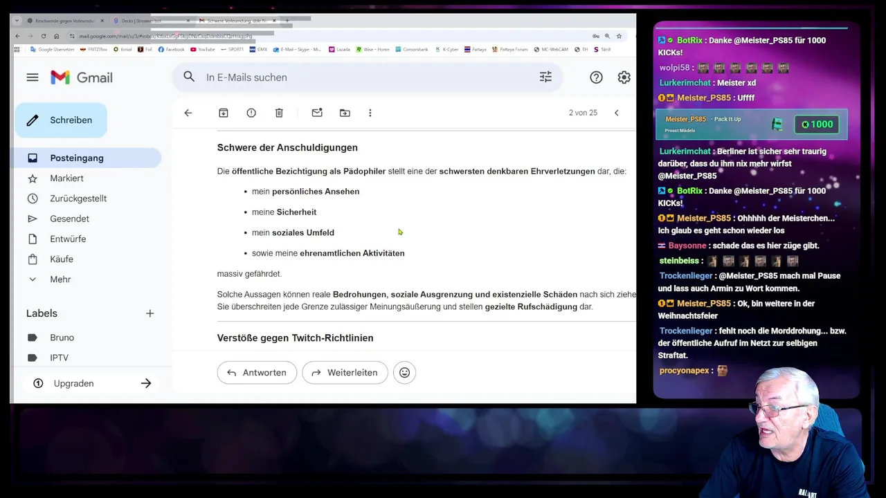This screenshot has height=498, width=886.
Task: Reload page in browser toolbar
Action: point(44,36)
